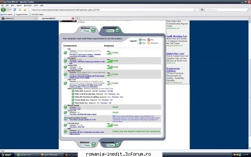Click the Operating System row check icon
Screen dimensions: 251x157
(66, 74)
